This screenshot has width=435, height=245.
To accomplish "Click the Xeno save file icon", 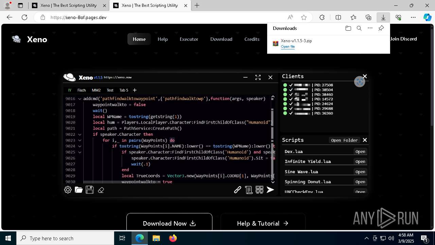I will (x=90, y=190).
